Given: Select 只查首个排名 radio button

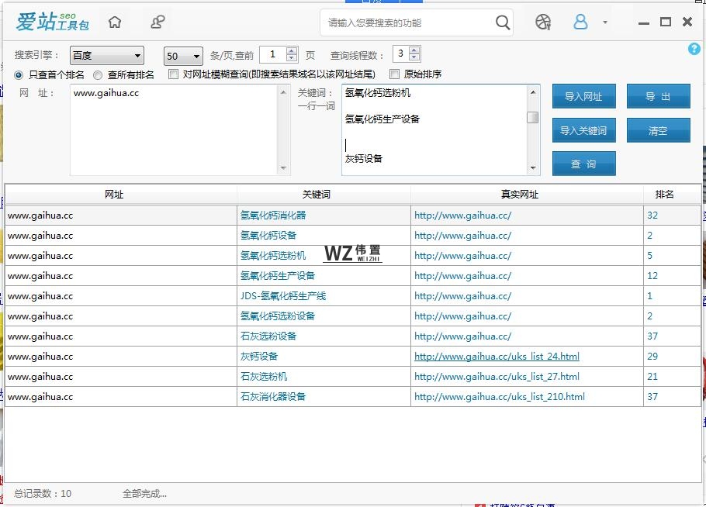Looking at the screenshot, I should click(x=19, y=75).
